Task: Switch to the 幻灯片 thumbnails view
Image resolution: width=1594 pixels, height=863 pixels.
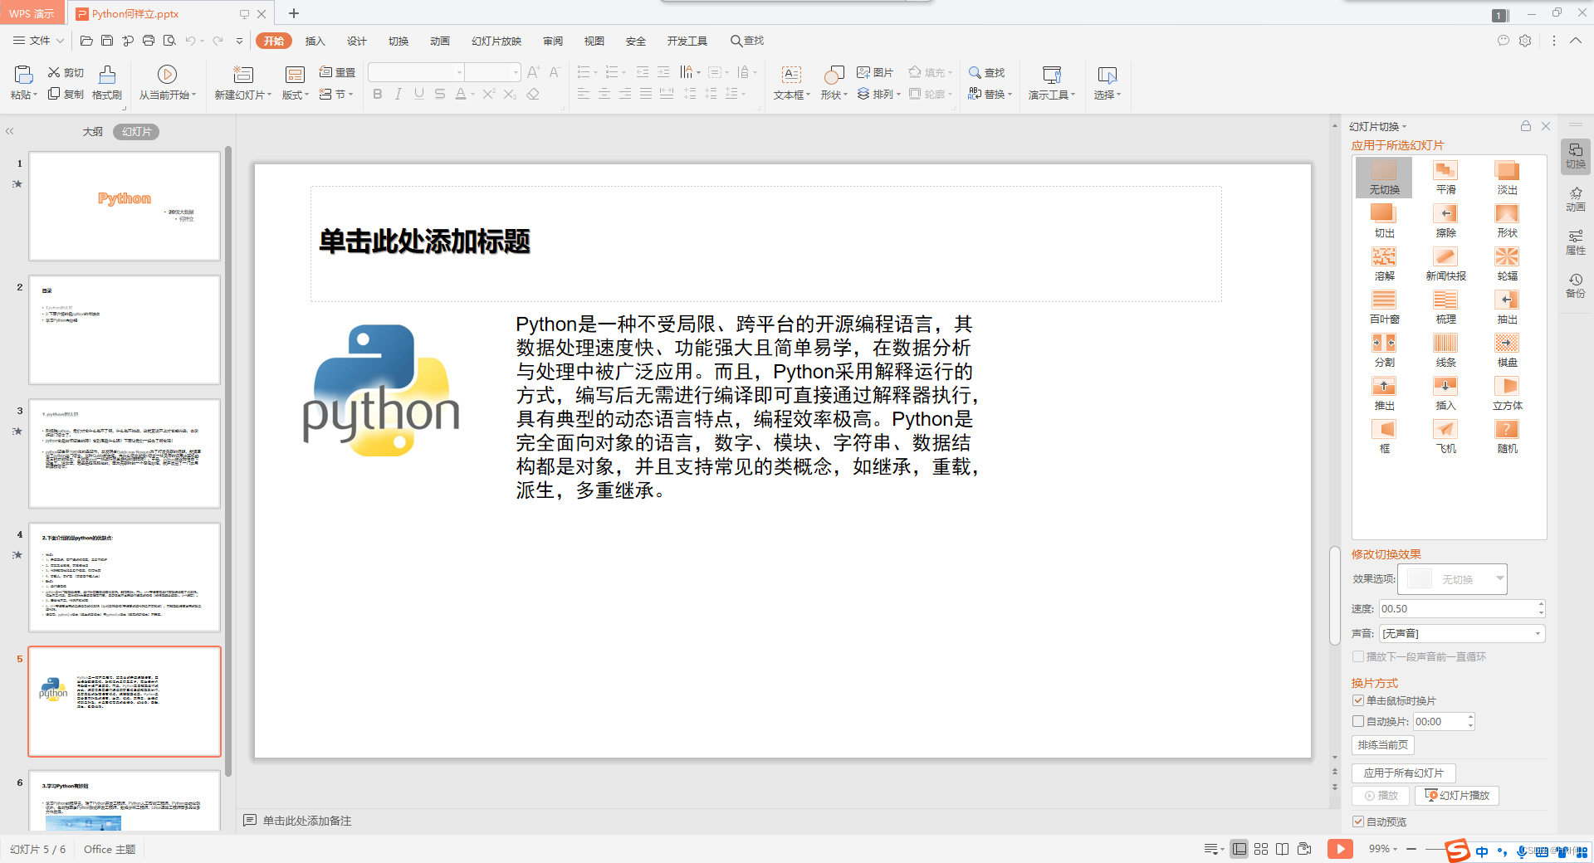Action: pos(137,132)
